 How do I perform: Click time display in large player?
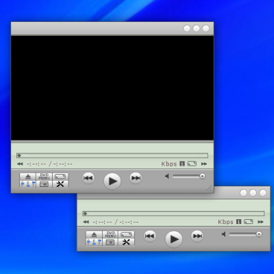(49, 164)
